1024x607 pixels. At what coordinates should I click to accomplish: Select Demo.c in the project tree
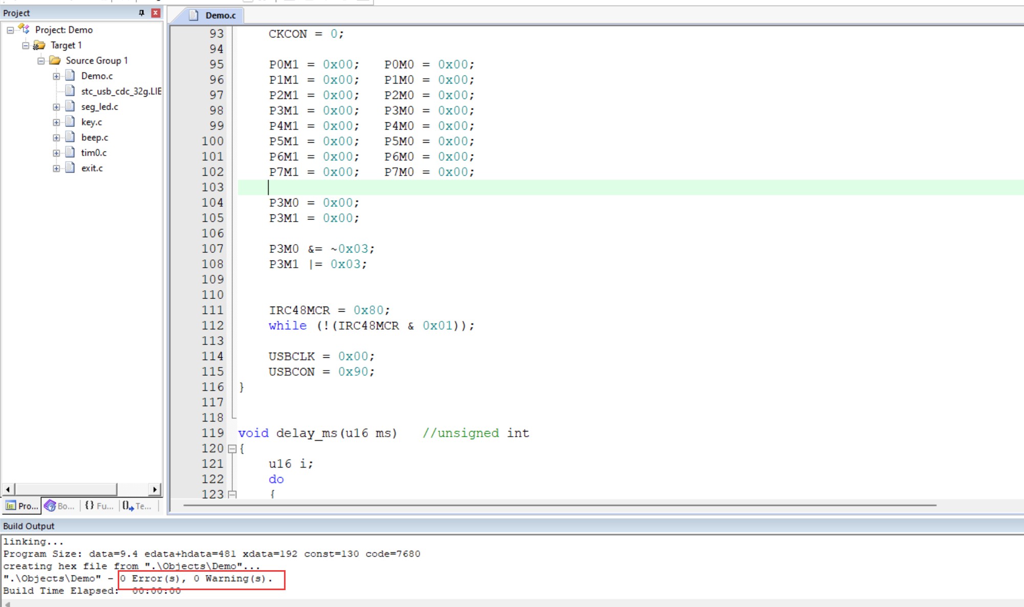[x=97, y=76]
